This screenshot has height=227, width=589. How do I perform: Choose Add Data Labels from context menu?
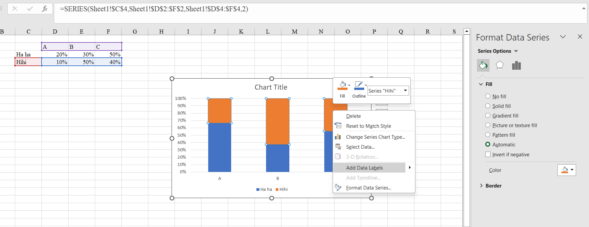tap(365, 168)
